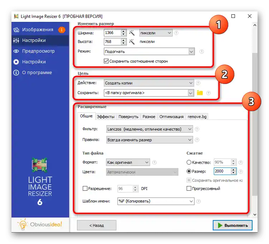Close the Light Image Resizer window
This screenshot has width=269, height=244.
pos(250,16)
